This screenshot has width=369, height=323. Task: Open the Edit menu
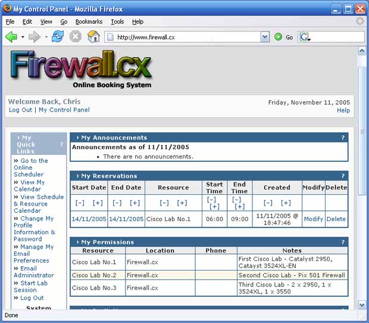[x=27, y=21]
